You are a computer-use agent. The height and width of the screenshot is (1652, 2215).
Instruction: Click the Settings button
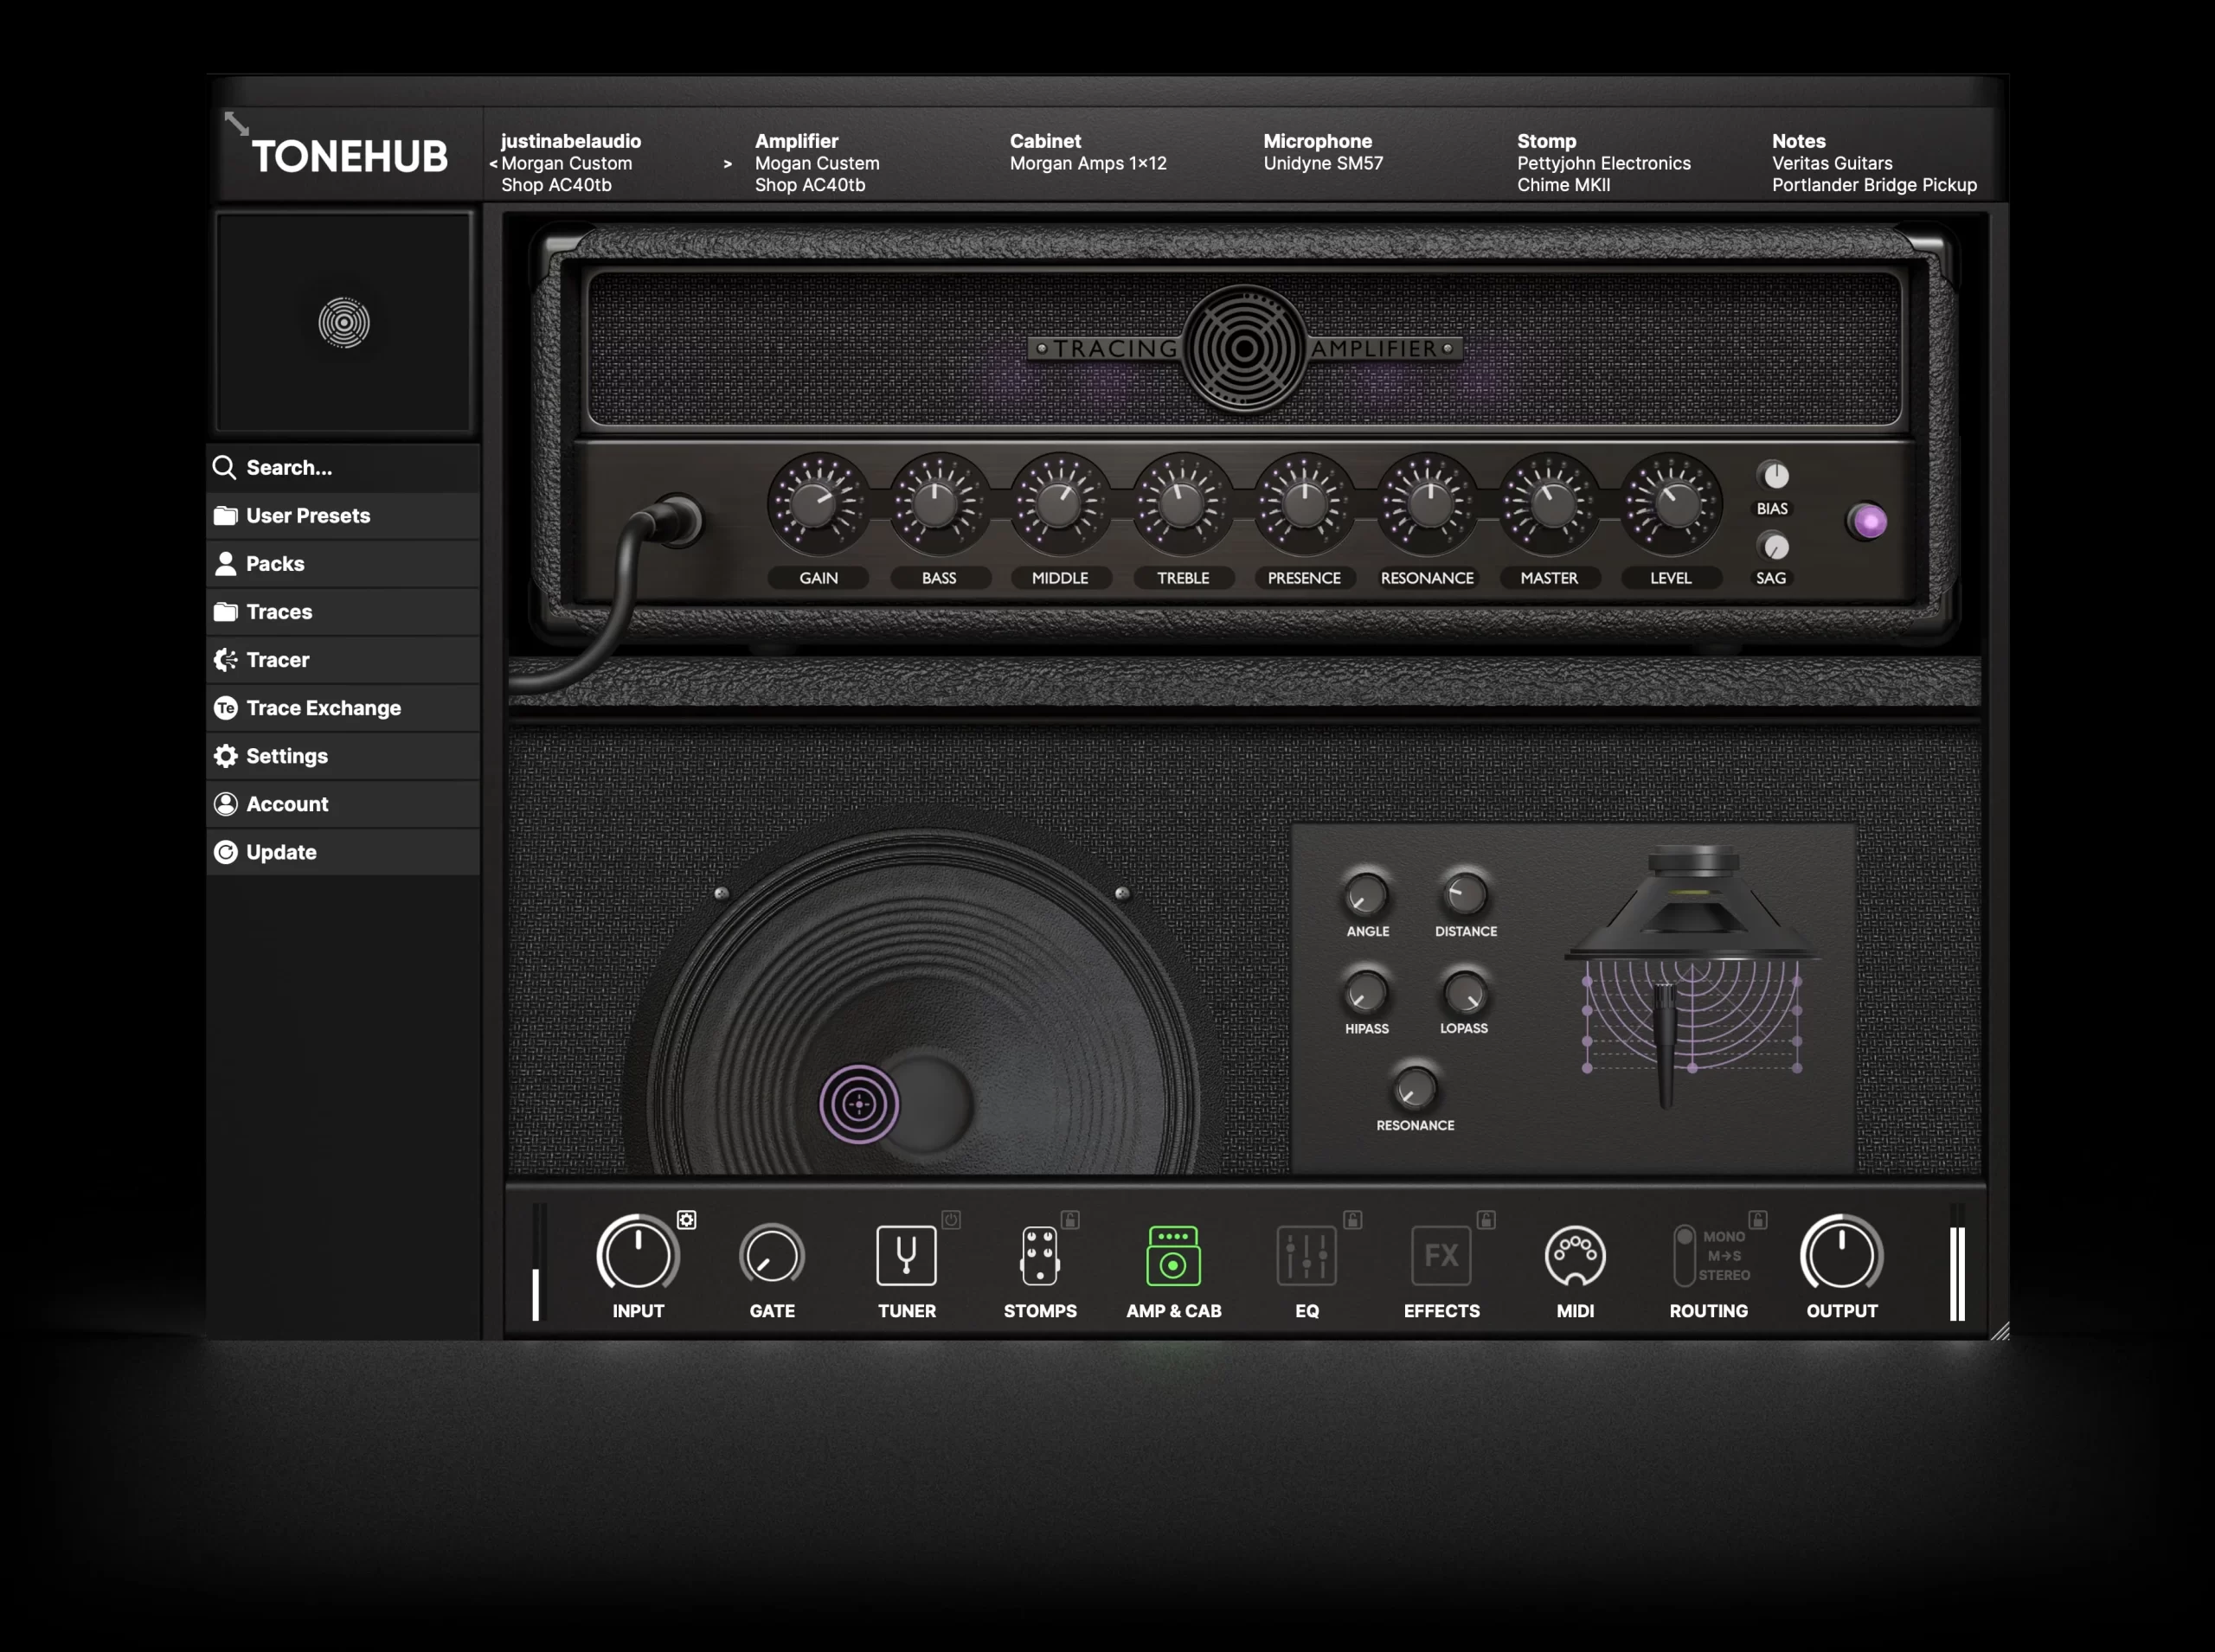(286, 755)
